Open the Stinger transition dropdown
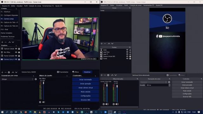Image resolution: width=203 pixels, height=114 pixels. [17, 79]
